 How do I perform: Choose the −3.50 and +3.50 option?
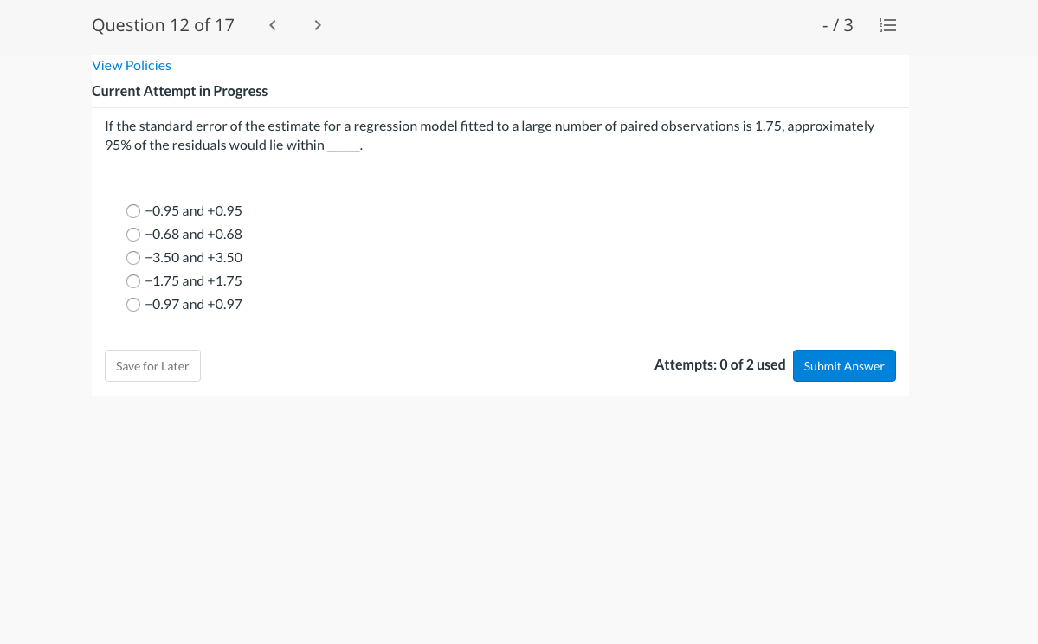(133, 257)
